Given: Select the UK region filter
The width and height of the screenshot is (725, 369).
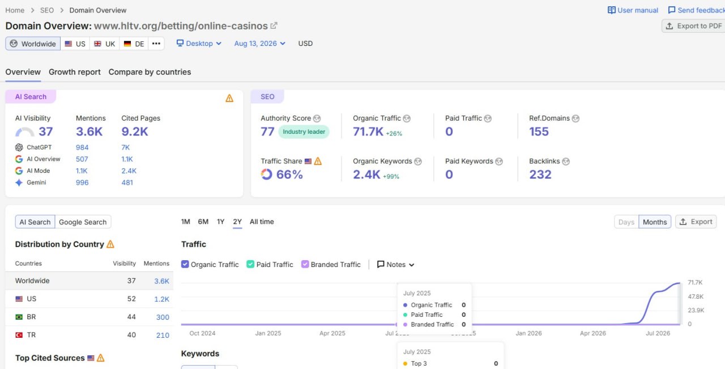Looking at the screenshot, I should click(105, 44).
